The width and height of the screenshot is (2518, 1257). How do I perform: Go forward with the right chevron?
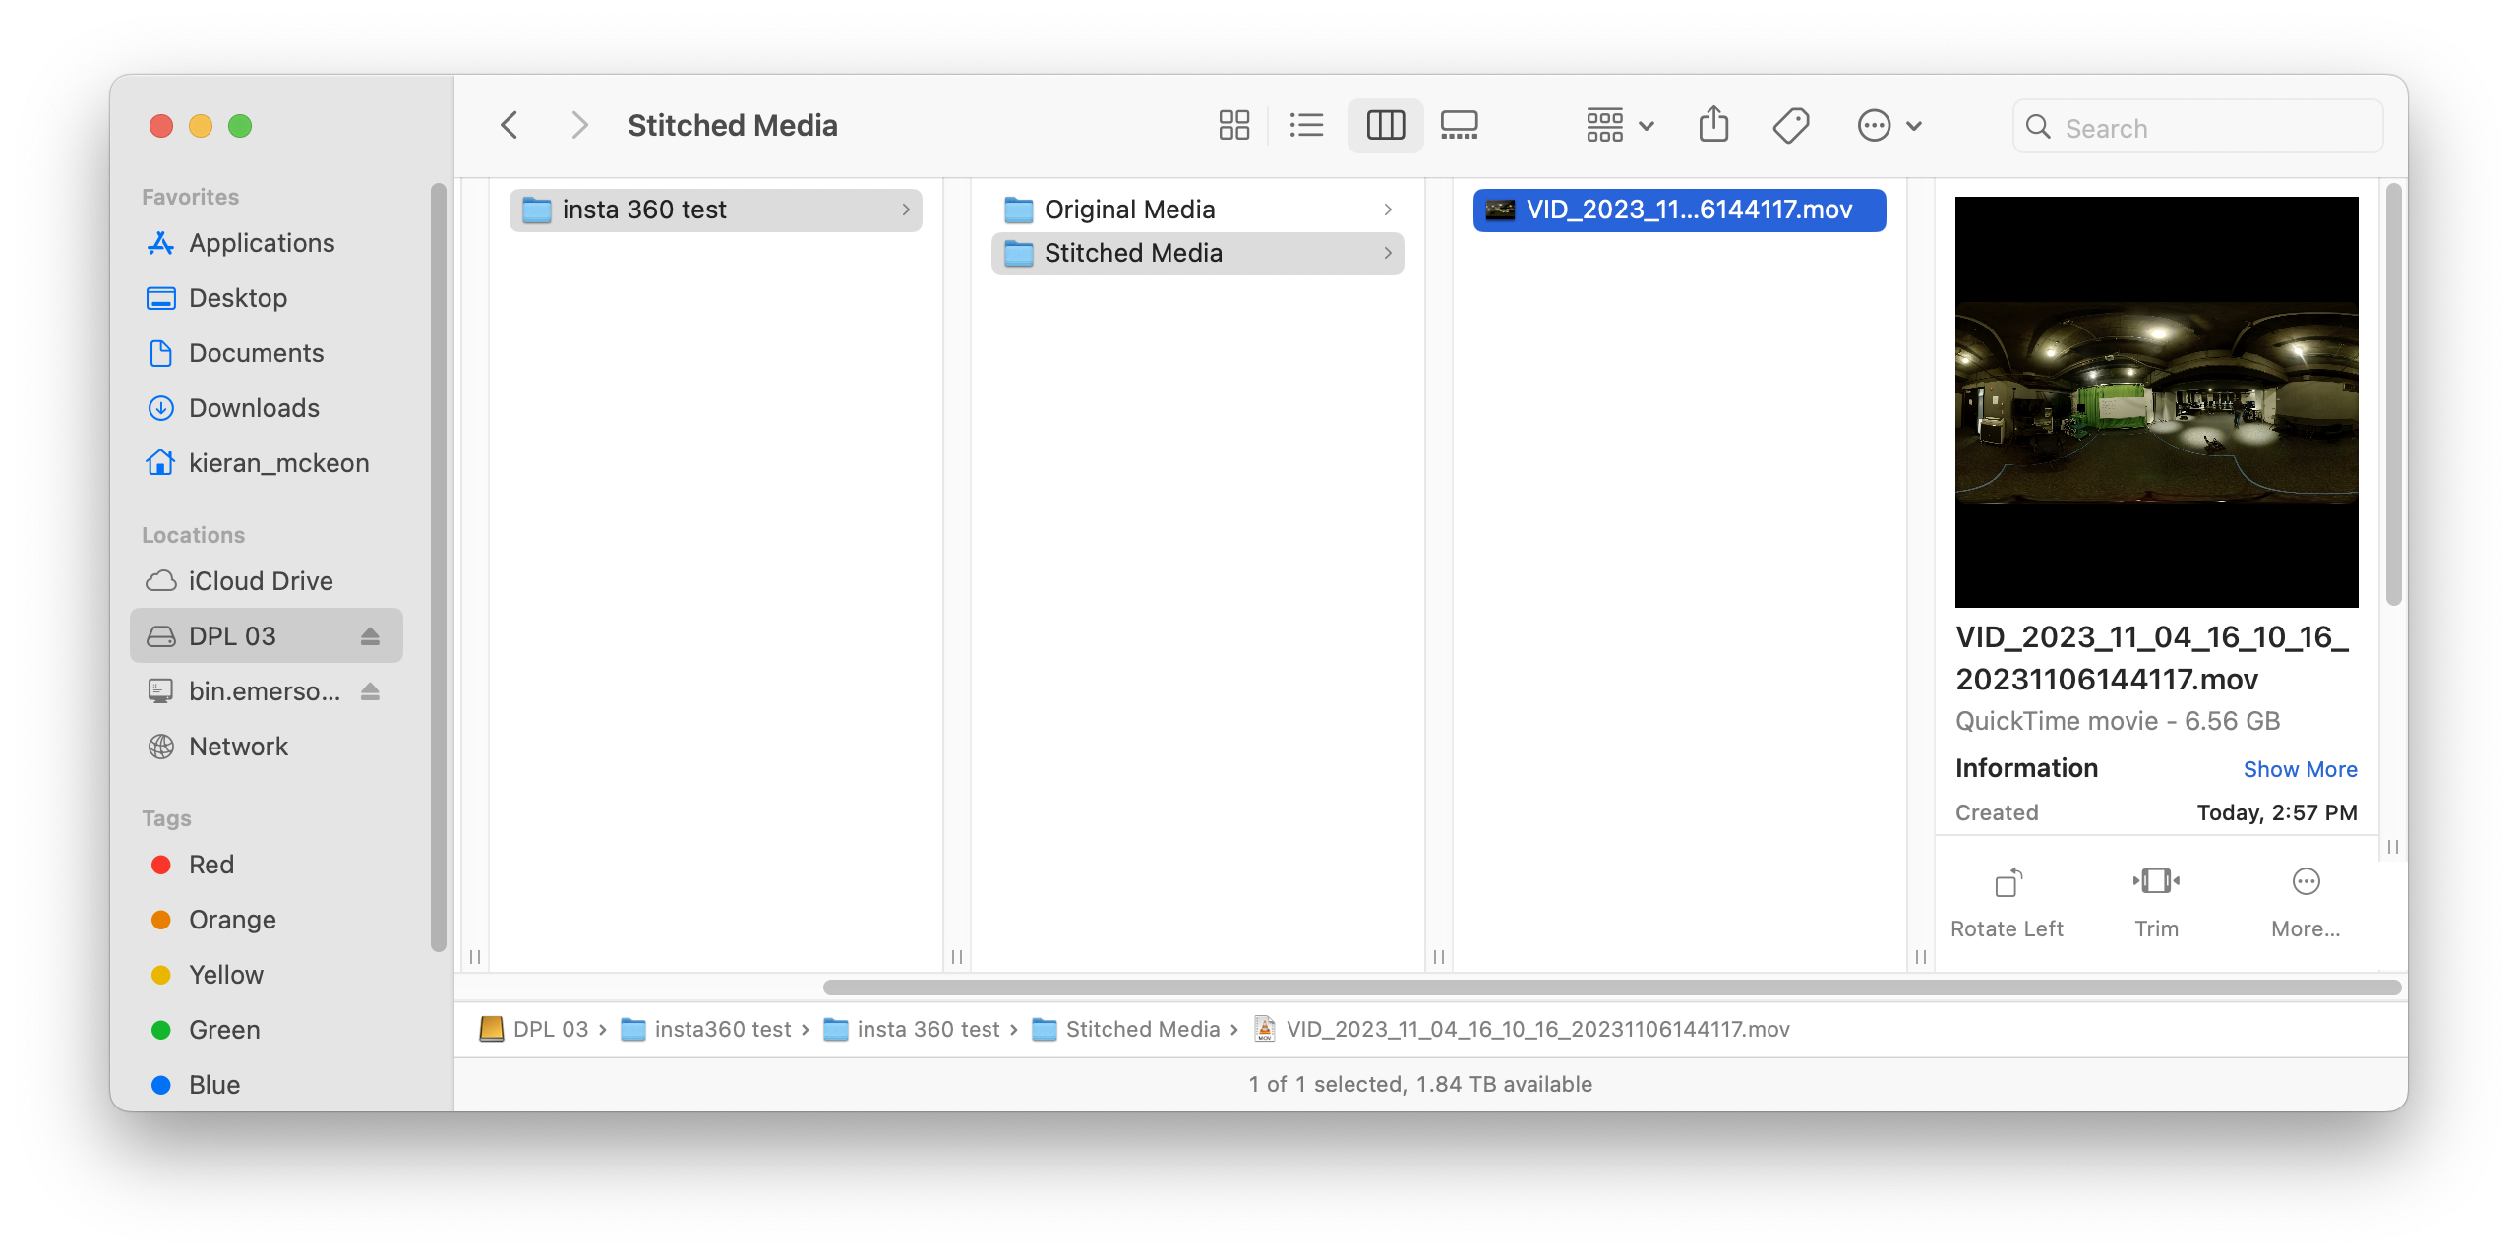click(x=579, y=126)
